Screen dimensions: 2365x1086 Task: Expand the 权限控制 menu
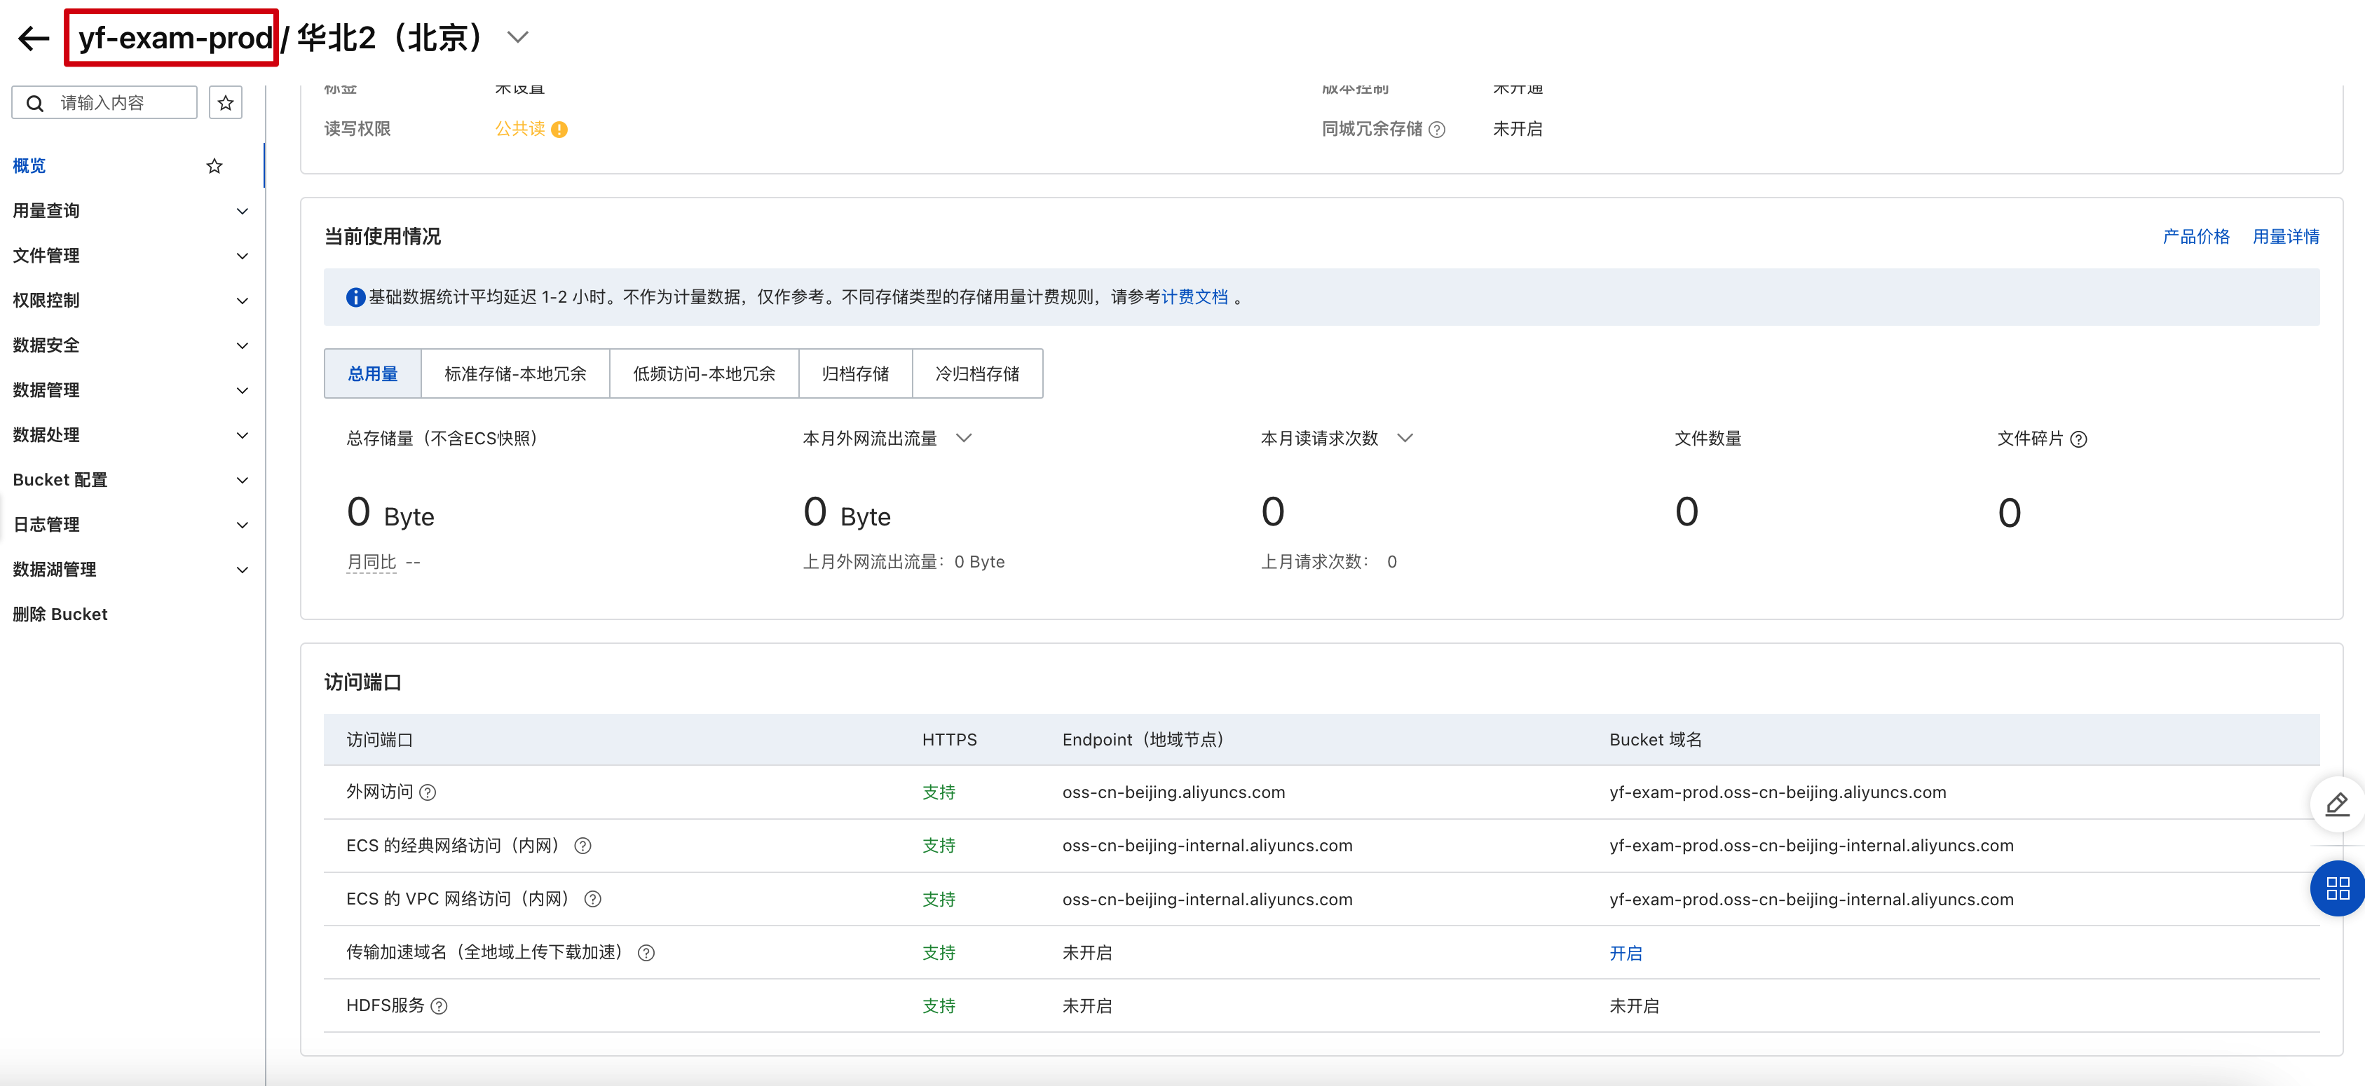(130, 301)
